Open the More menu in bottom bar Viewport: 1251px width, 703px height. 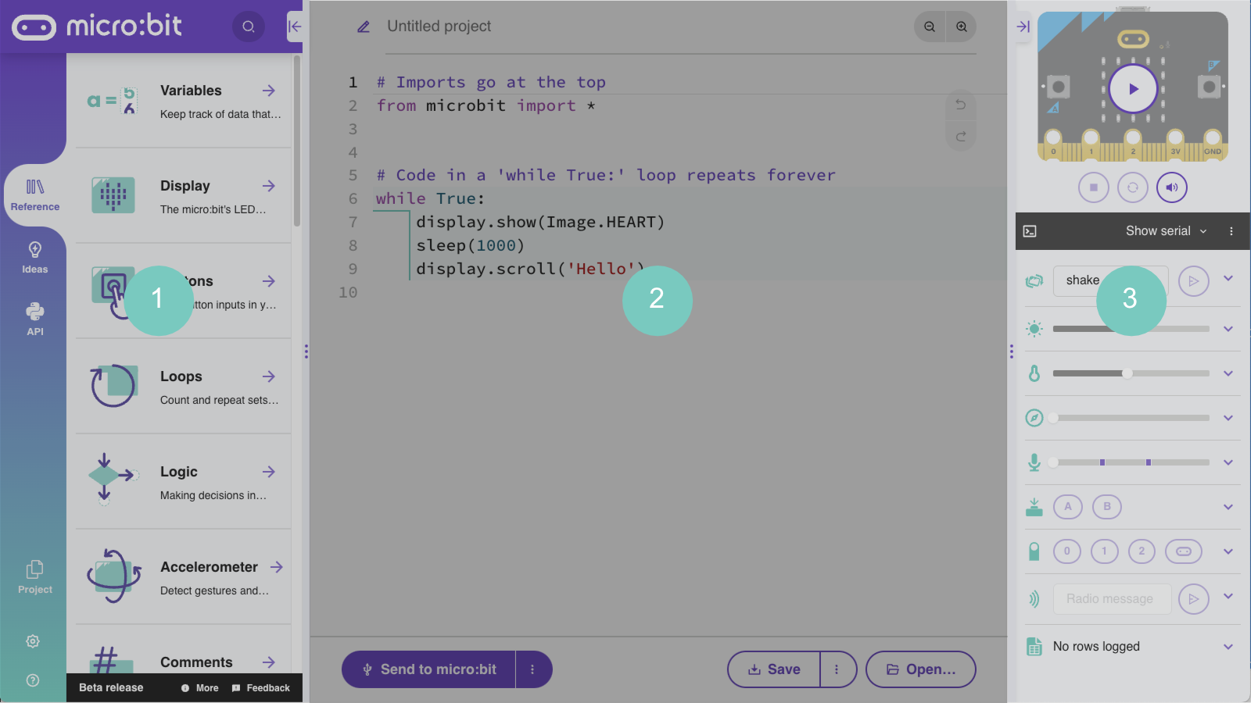(199, 687)
